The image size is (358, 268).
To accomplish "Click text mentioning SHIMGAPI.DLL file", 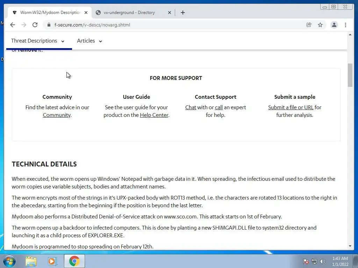I will point(164,232).
